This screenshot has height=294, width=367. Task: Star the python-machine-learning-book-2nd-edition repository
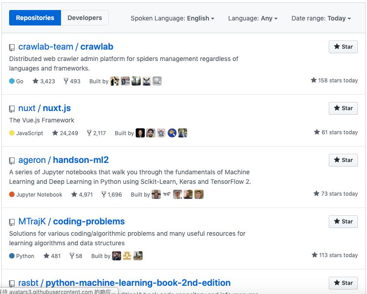(343, 283)
